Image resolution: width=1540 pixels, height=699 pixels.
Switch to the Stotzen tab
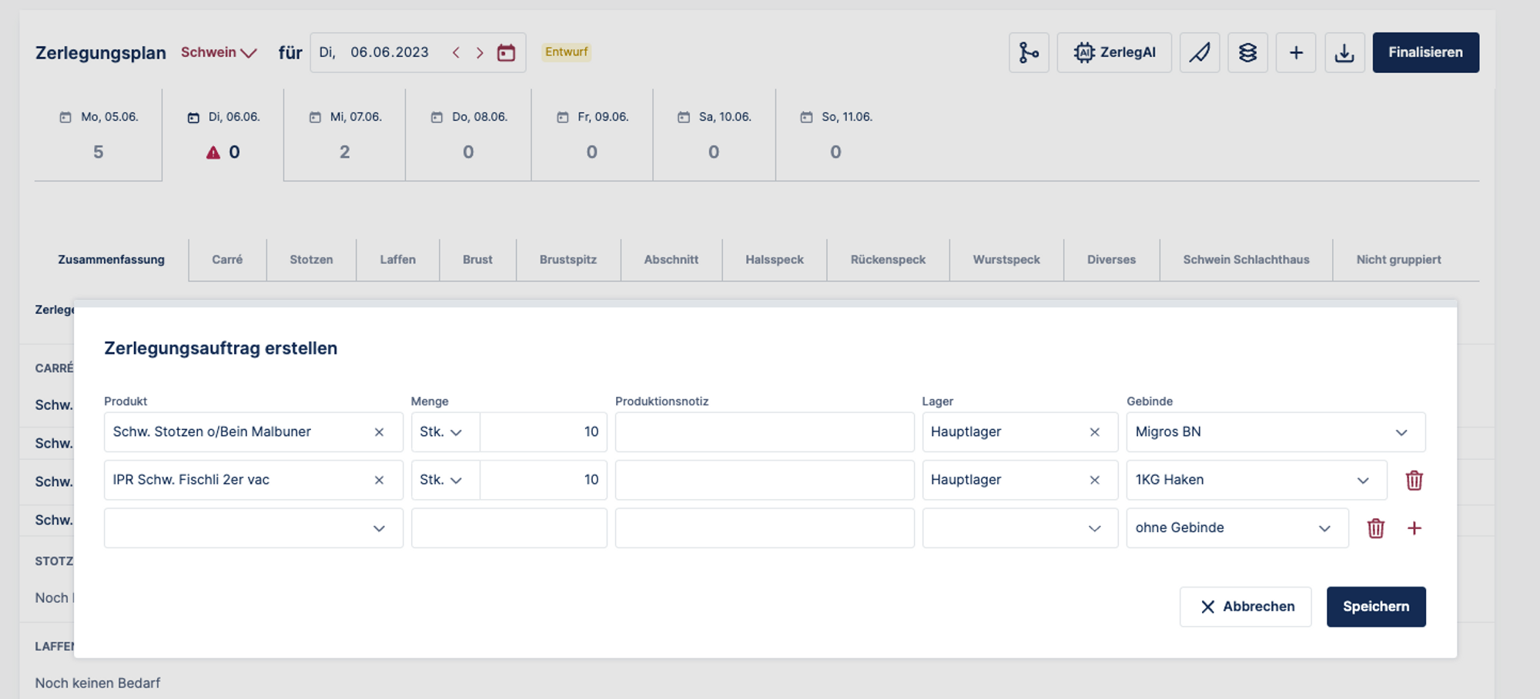(311, 260)
